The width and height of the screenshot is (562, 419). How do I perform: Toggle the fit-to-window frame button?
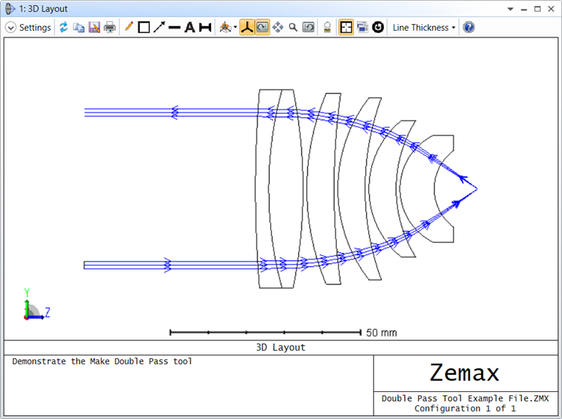(x=346, y=27)
